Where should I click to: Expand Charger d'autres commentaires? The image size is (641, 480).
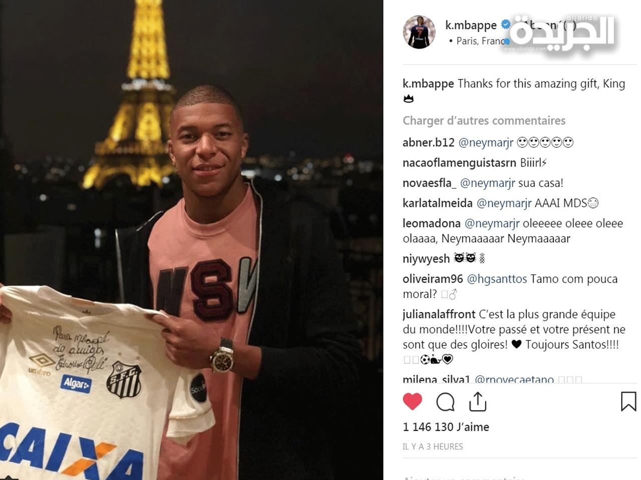(484, 120)
